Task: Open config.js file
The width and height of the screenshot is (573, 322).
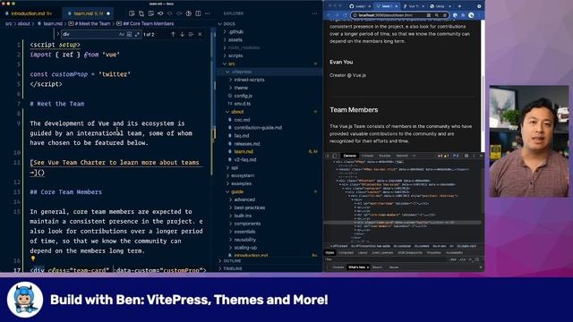Action: tap(243, 96)
